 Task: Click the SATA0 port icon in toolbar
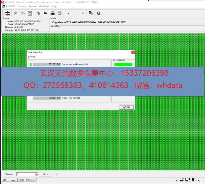point(7,13)
